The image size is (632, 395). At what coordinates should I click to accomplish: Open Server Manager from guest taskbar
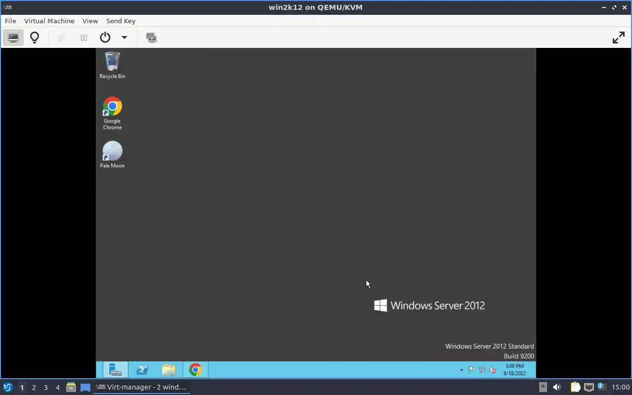click(x=116, y=370)
